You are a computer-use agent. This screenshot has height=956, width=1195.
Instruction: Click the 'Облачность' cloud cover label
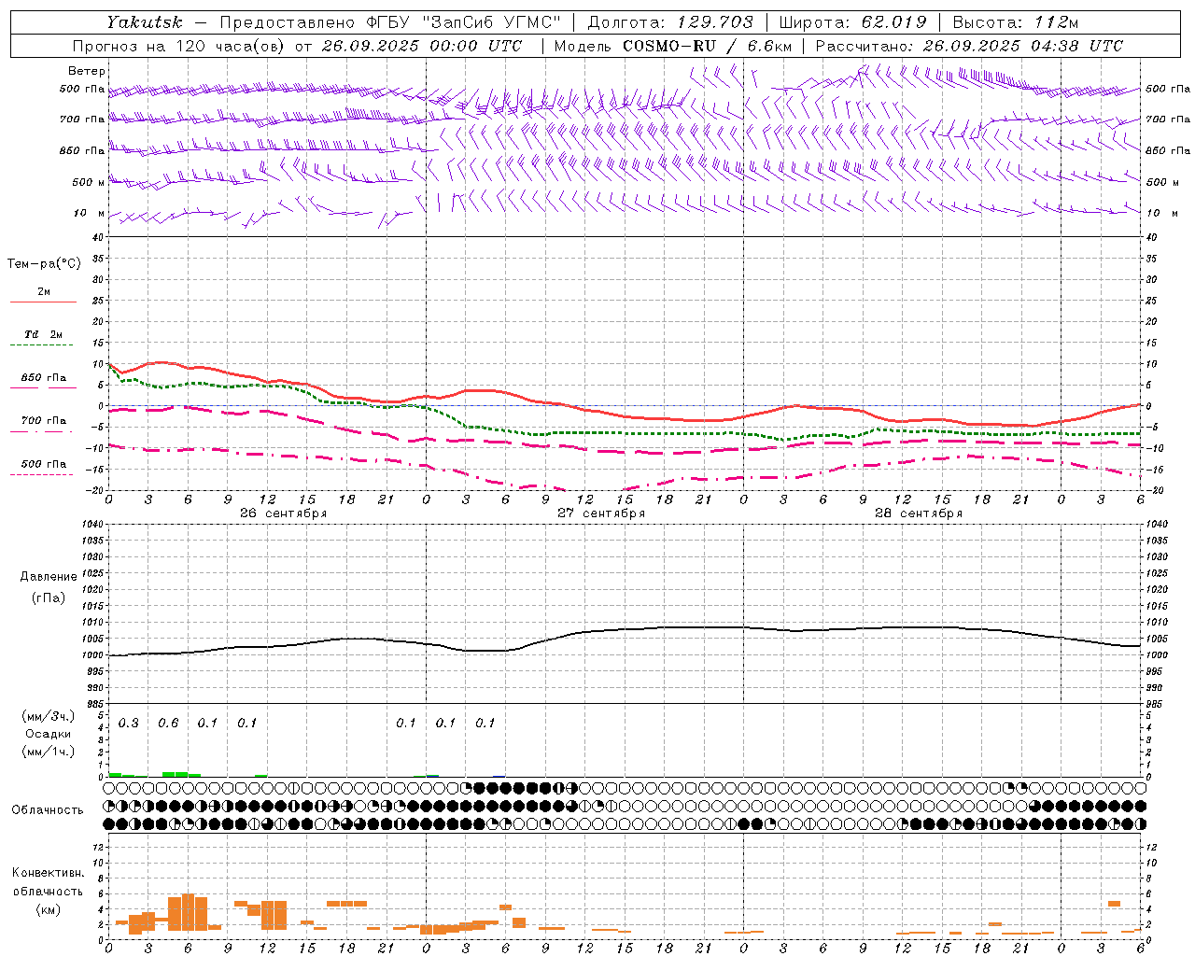48,809
